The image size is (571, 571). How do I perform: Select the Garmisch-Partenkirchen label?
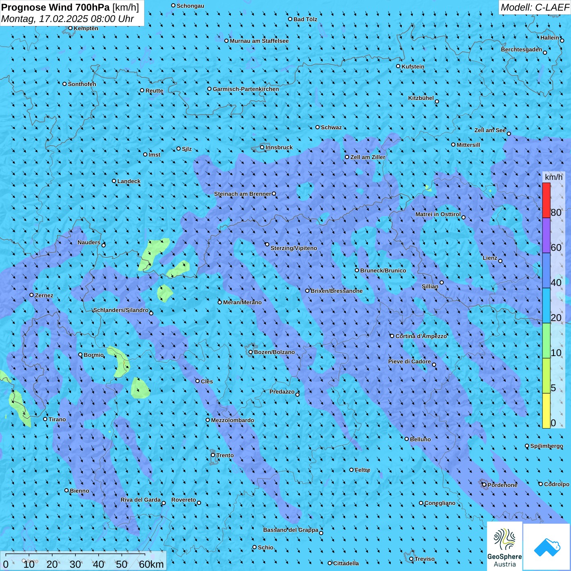click(x=246, y=89)
